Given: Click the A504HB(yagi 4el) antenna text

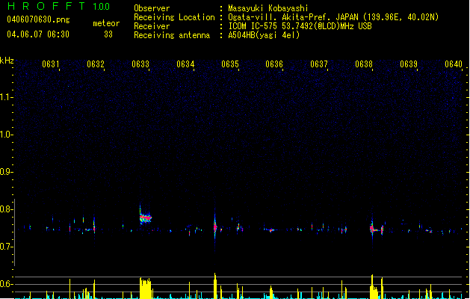Looking at the screenshot, I should (x=264, y=35).
